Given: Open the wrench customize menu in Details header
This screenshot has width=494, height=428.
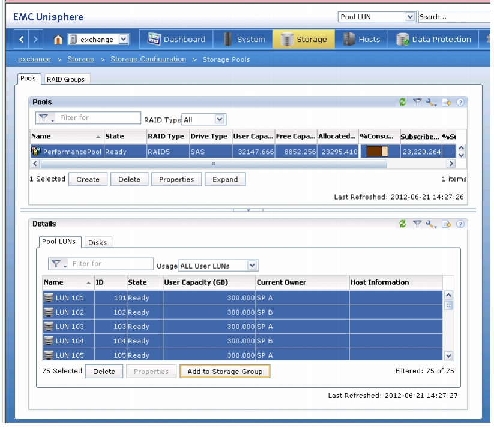Looking at the screenshot, I should coord(431,224).
